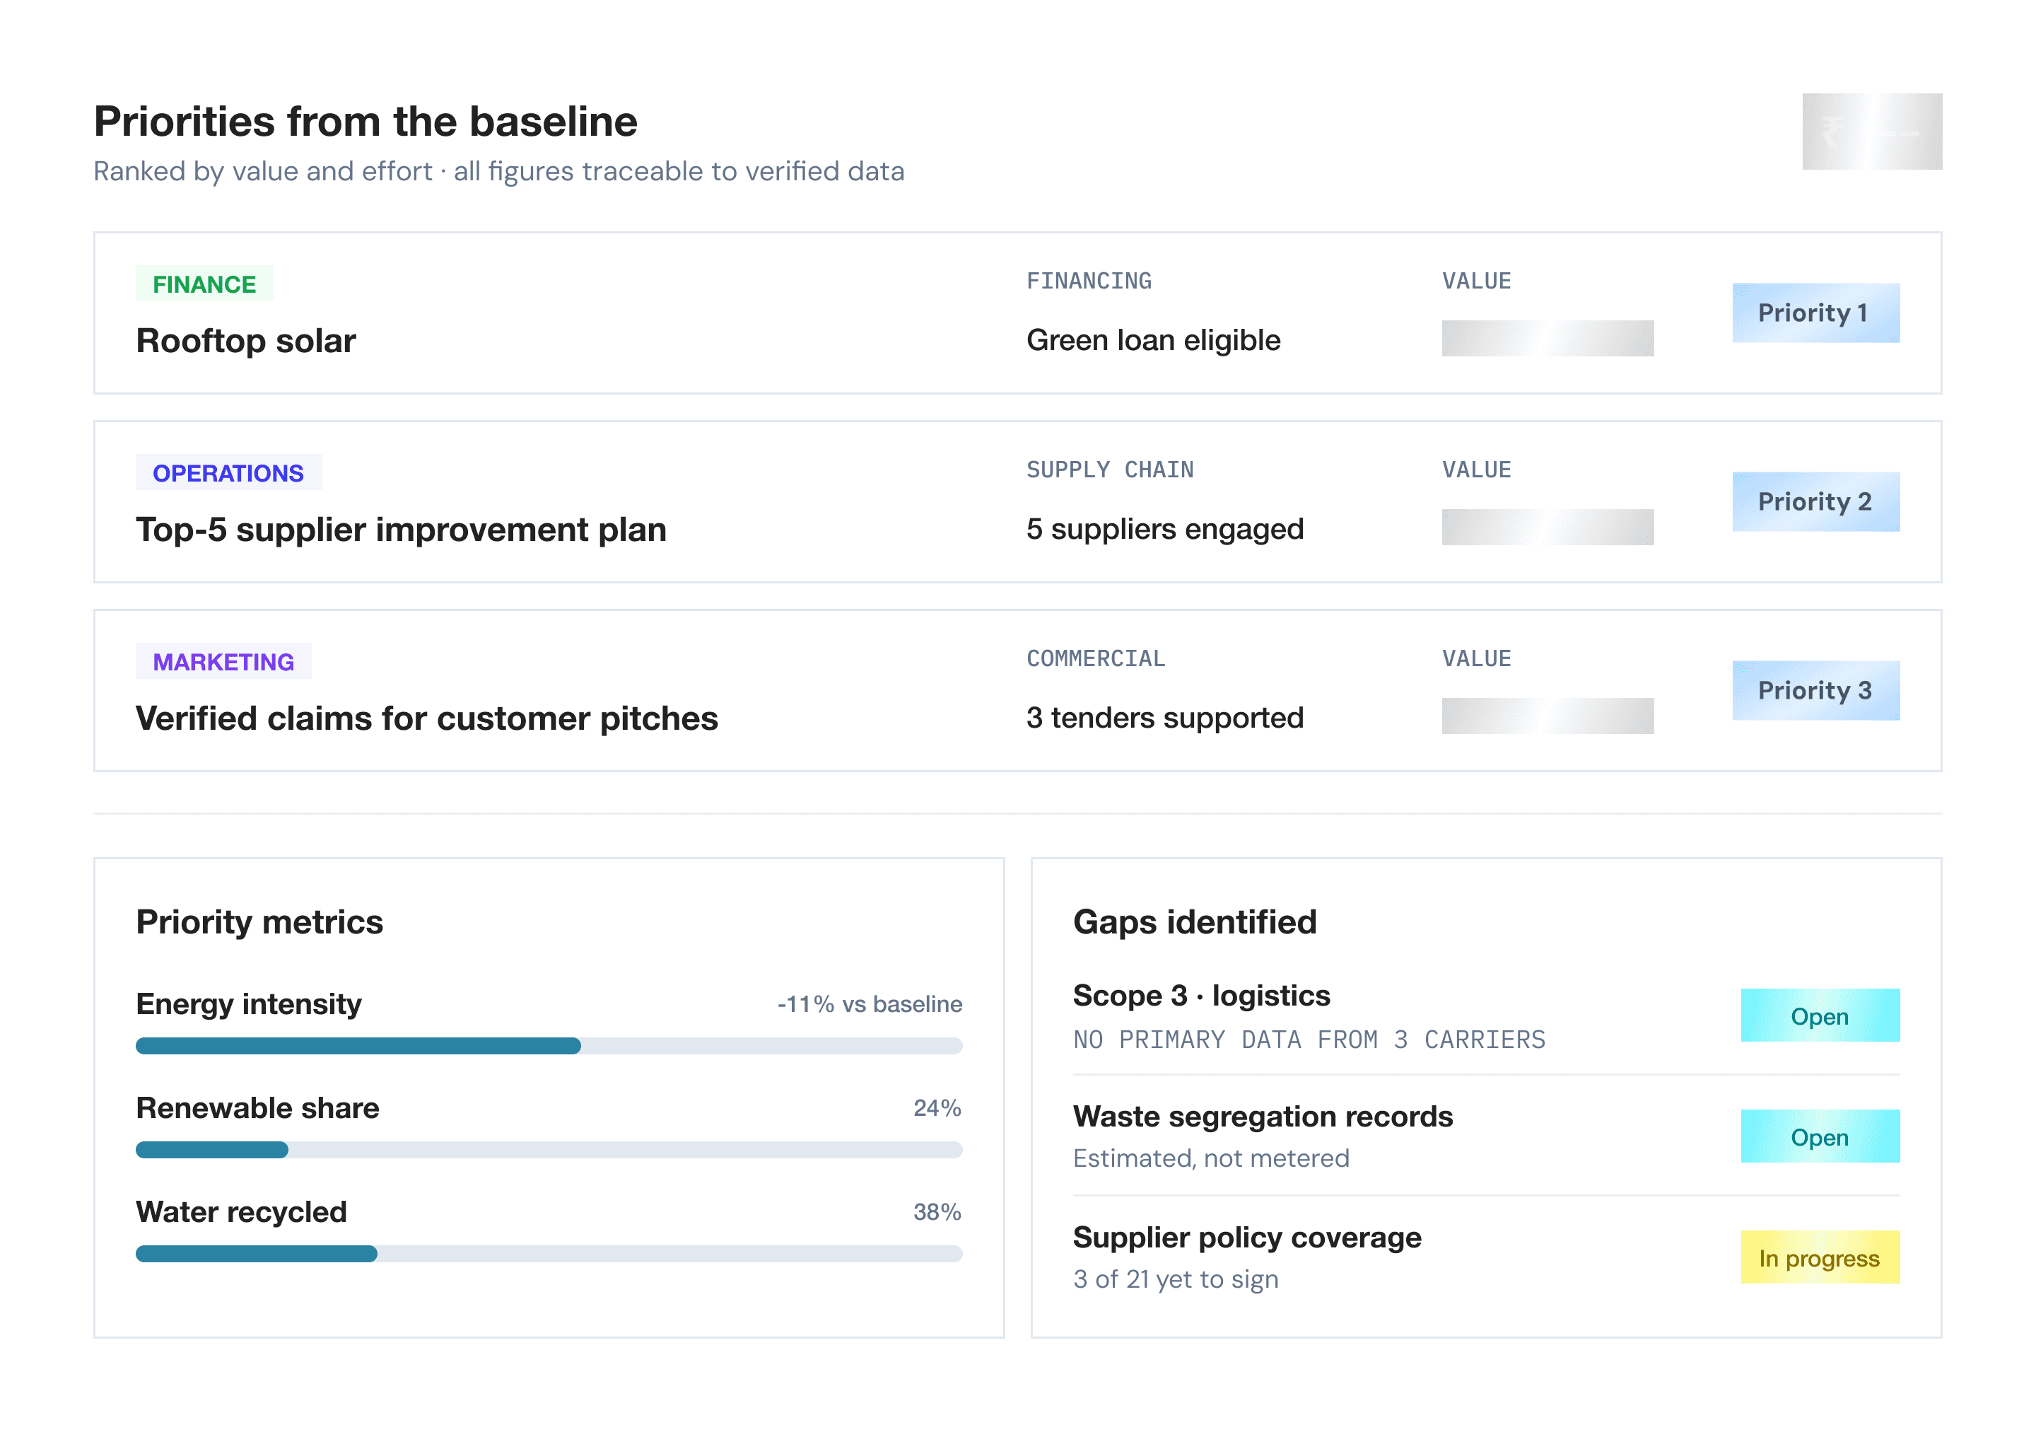Click the Water recycled progress bar
This screenshot has height=1432, width=2036.
[x=549, y=1254]
